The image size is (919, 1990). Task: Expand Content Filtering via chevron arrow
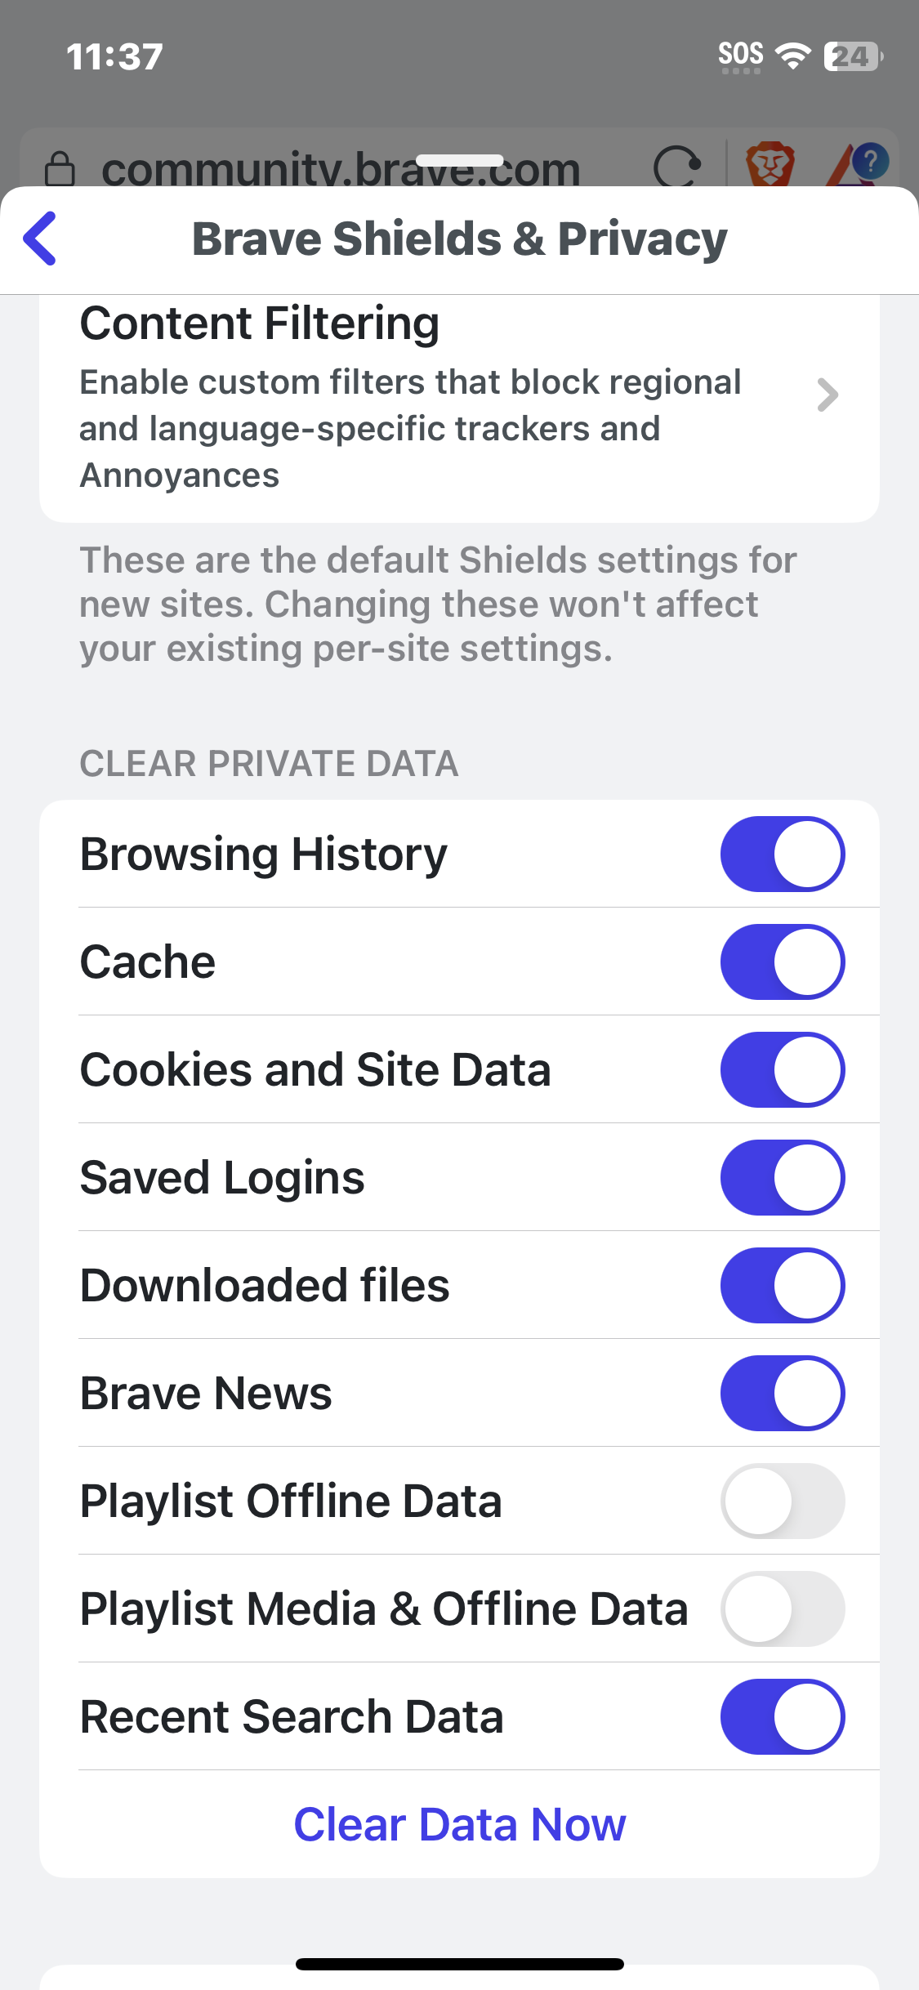828,395
